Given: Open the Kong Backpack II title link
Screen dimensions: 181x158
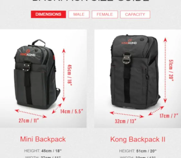Looking at the screenshot, I should click(x=138, y=139).
